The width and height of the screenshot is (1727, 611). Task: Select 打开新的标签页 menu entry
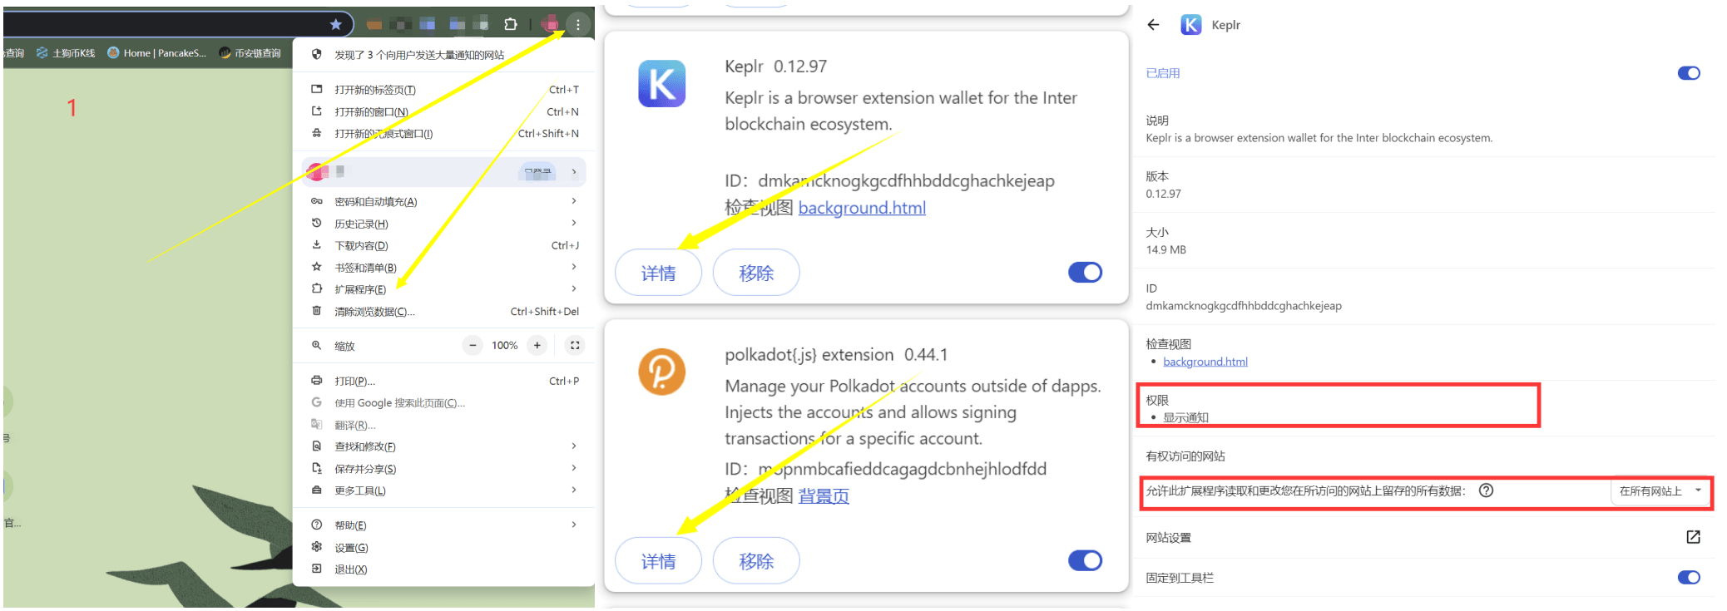(x=444, y=90)
